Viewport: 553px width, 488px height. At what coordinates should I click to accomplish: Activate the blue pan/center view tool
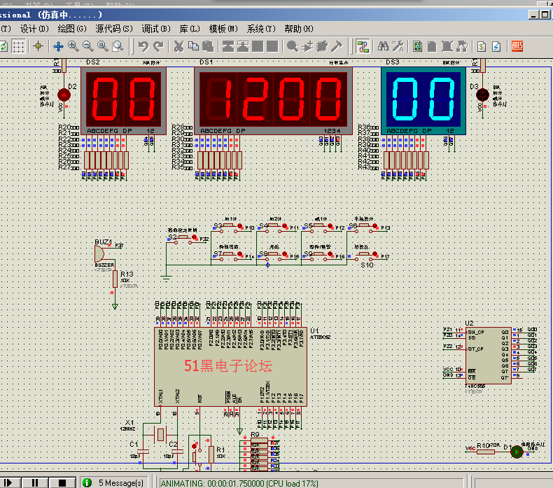coord(58,46)
